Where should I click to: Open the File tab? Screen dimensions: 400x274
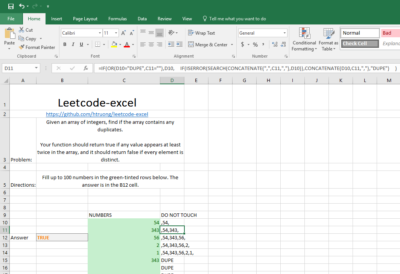pos(11,18)
